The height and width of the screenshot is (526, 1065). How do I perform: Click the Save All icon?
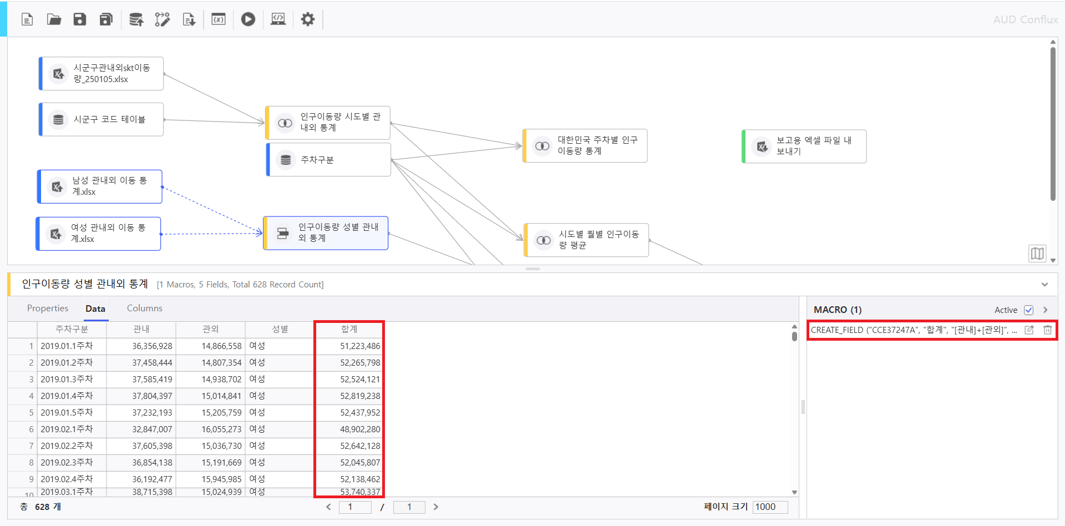106,19
